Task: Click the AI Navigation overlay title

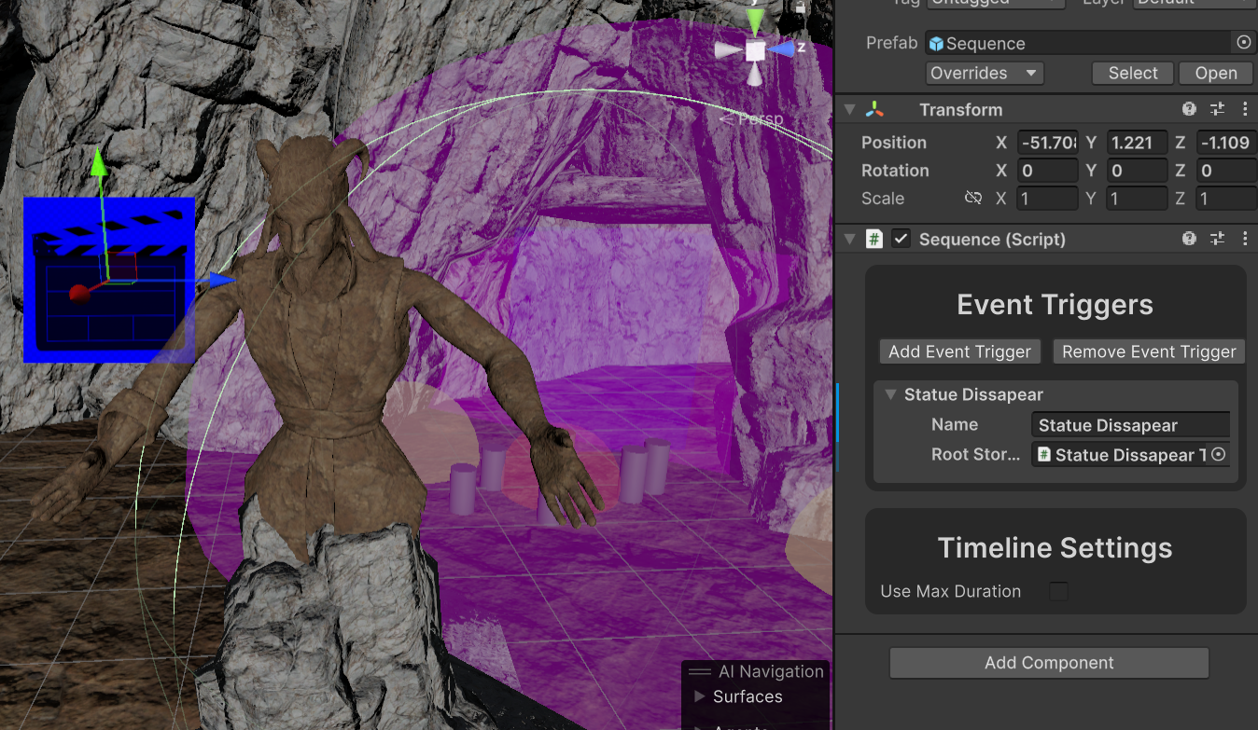Action: point(771,671)
